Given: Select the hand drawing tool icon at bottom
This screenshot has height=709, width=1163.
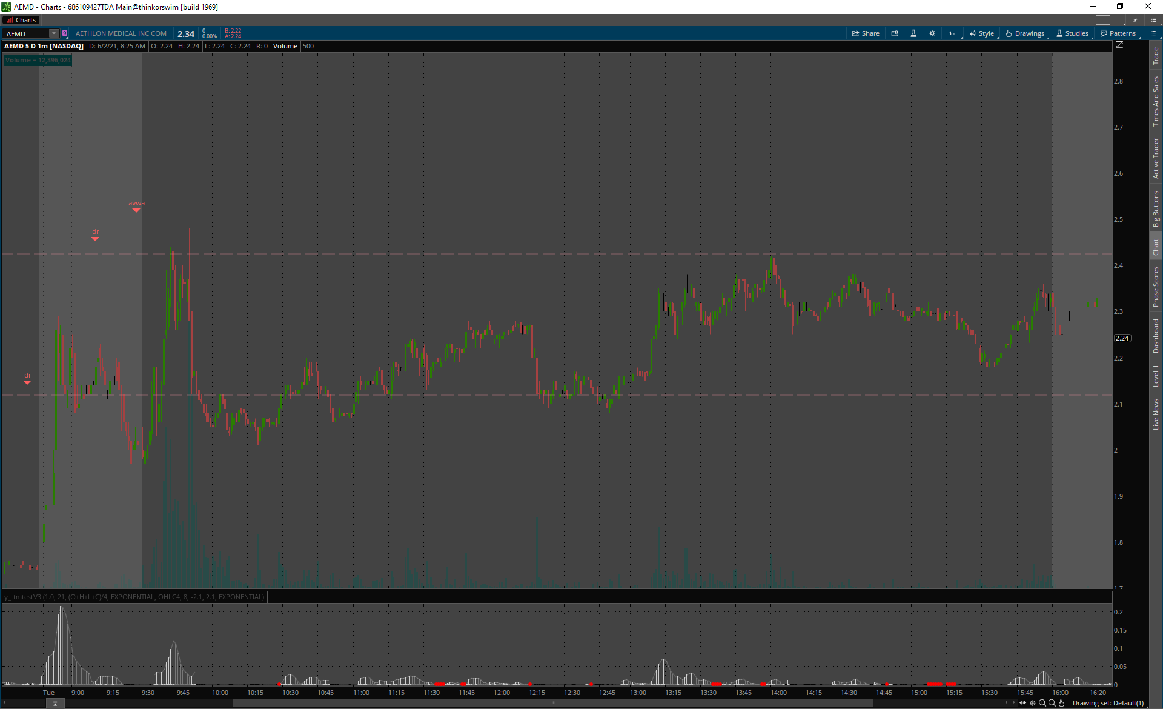Looking at the screenshot, I should pyautogui.click(x=1062, y=703).
